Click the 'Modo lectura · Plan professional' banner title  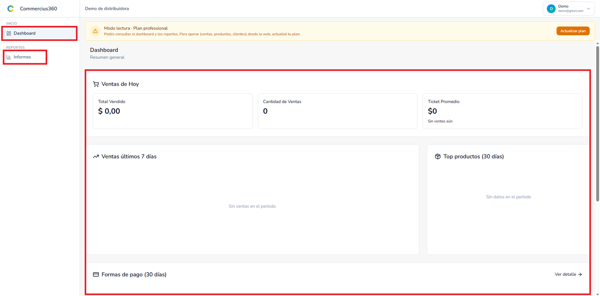point(136,28)
